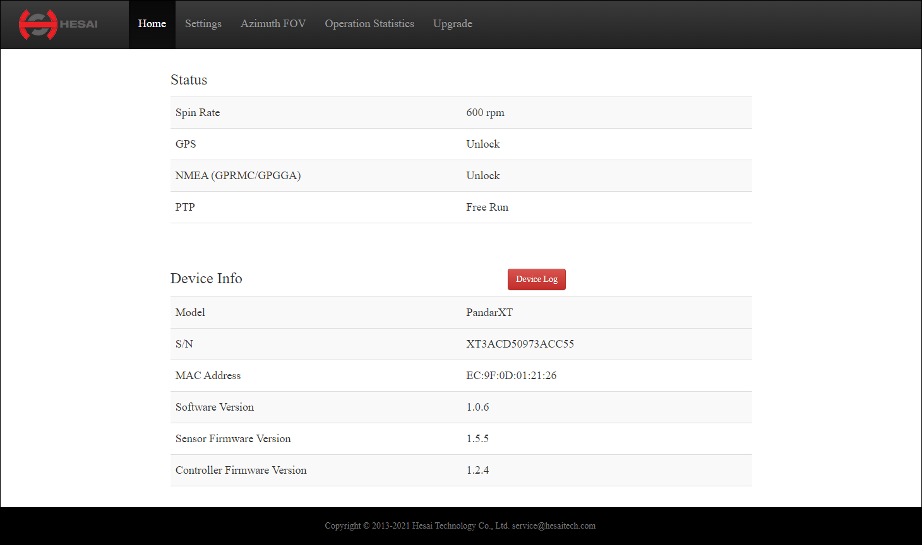Click the red Device Log button
The image size is (922, 545).
[537, 279]
